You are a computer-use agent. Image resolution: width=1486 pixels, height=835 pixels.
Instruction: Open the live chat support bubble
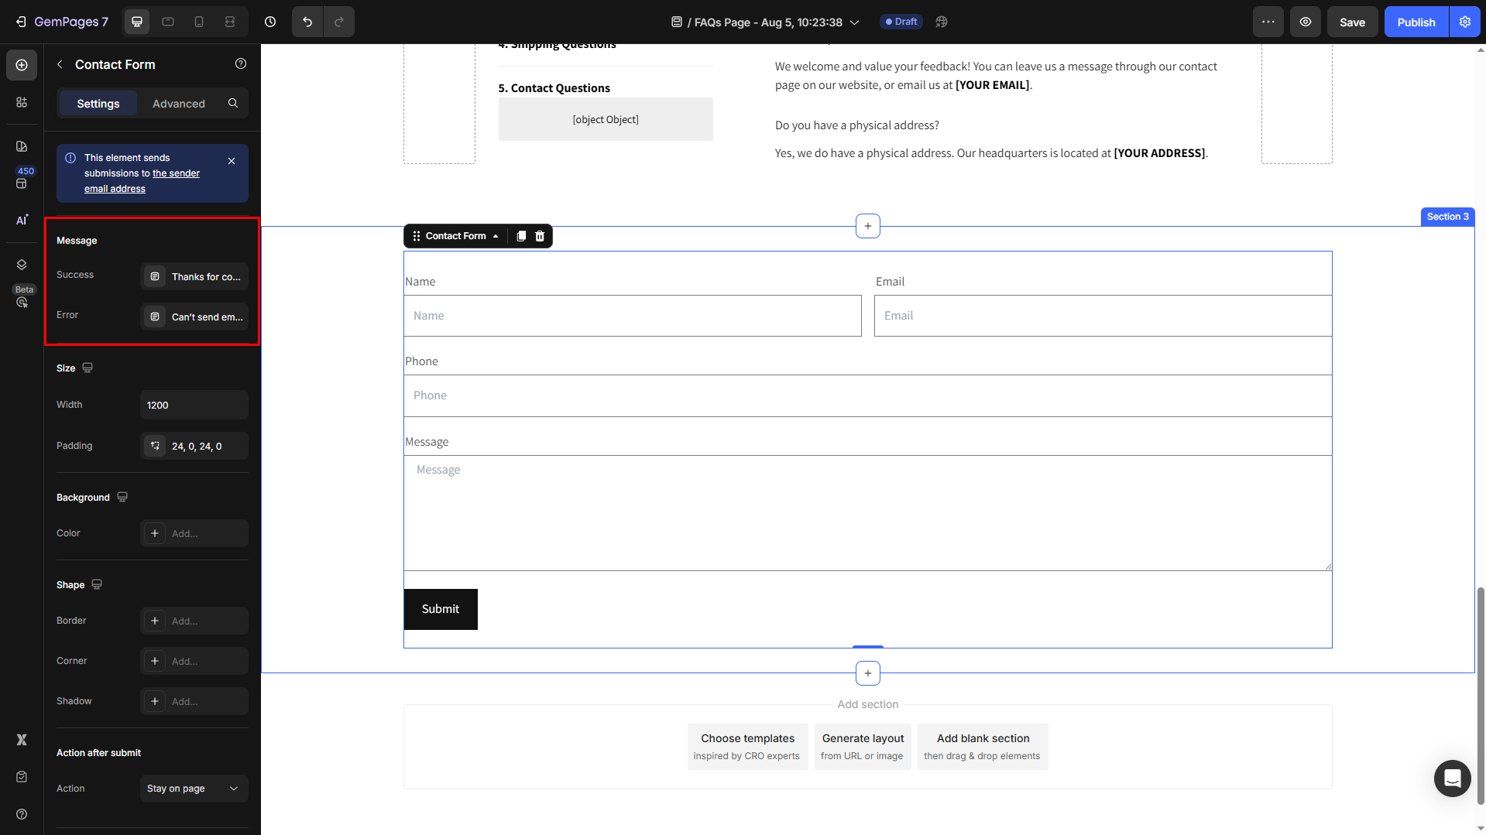coord(1452,778)
